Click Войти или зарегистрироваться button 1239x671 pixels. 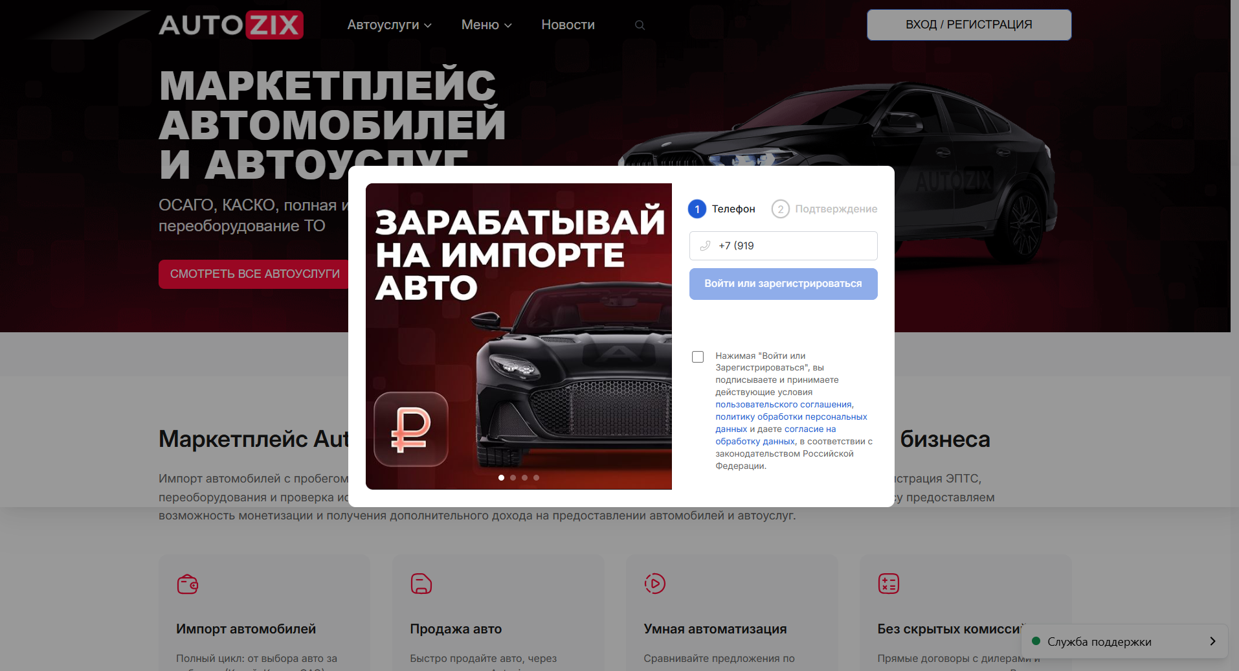point(783,284)
